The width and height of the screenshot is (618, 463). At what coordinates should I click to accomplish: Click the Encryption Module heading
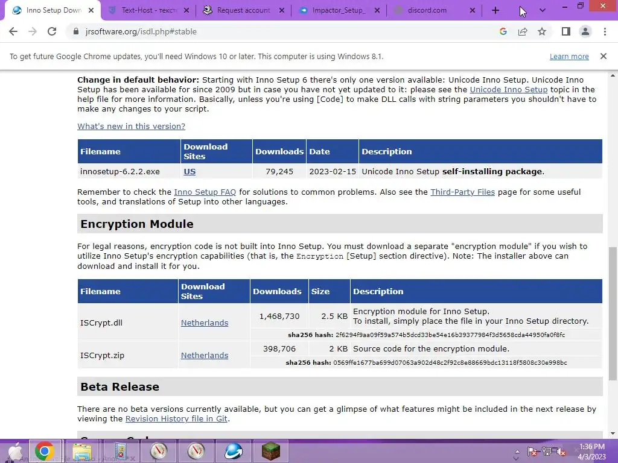(137, 224)
